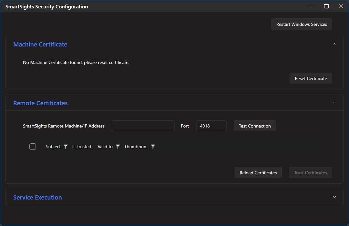Click the Is Trusted column header
This screenshot has width=349, height=226.
[x=82, y=147]
